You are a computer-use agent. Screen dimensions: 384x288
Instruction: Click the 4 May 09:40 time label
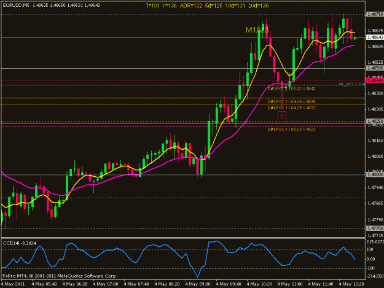tap(228, 284)
